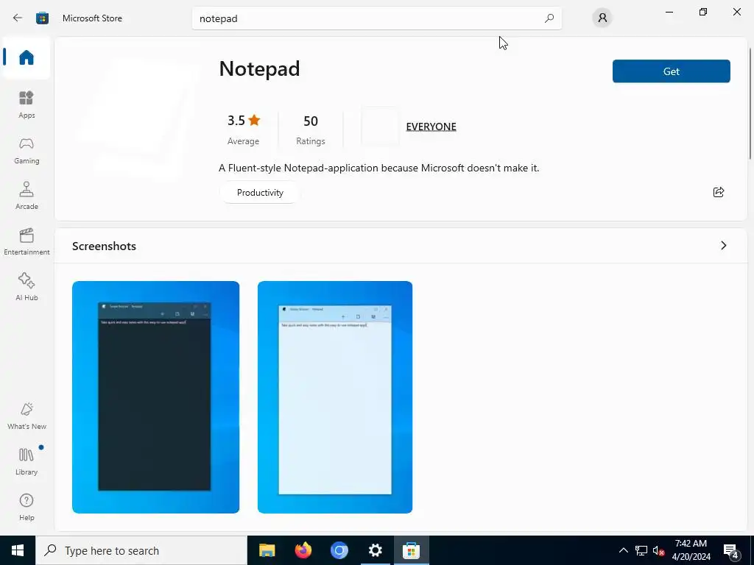Screen dimensions: 754x565
Task: Click the 50 Ratings count
Action: tap(311, 129)
